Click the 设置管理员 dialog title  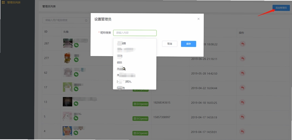(103, 19)
